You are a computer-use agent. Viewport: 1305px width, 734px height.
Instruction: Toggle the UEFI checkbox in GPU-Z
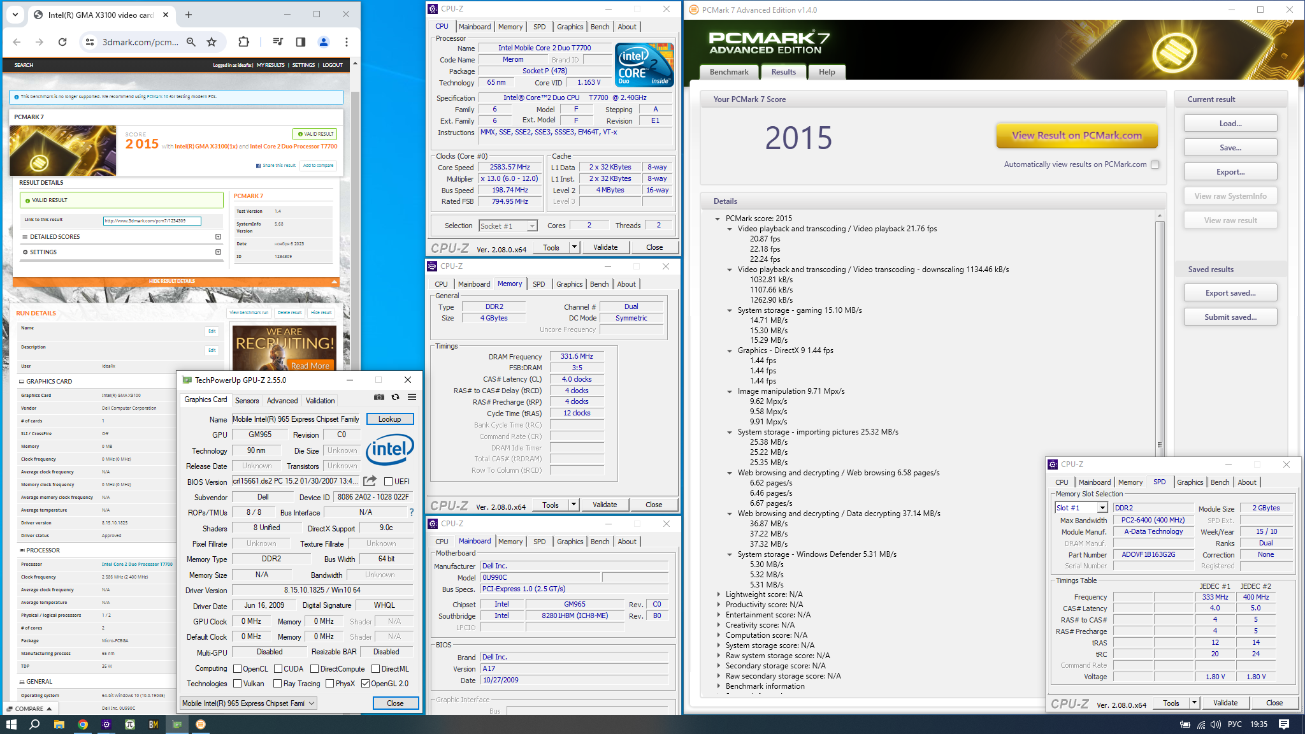pyautogui.click(x=388, y=482)
